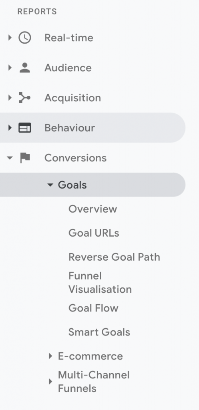Click the Behaviour label

(x=70, y=128)
